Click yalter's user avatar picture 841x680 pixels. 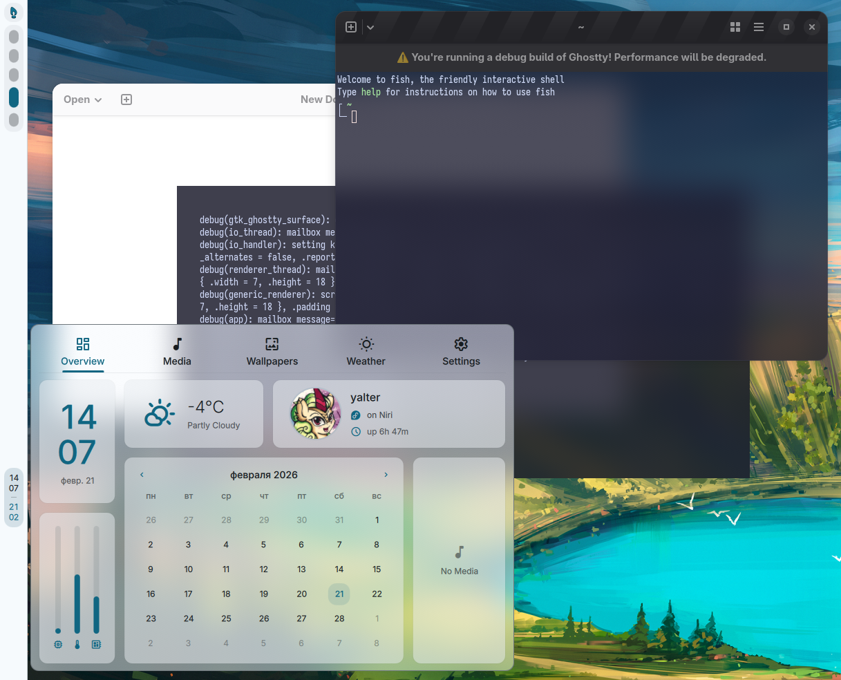point(316,414)
